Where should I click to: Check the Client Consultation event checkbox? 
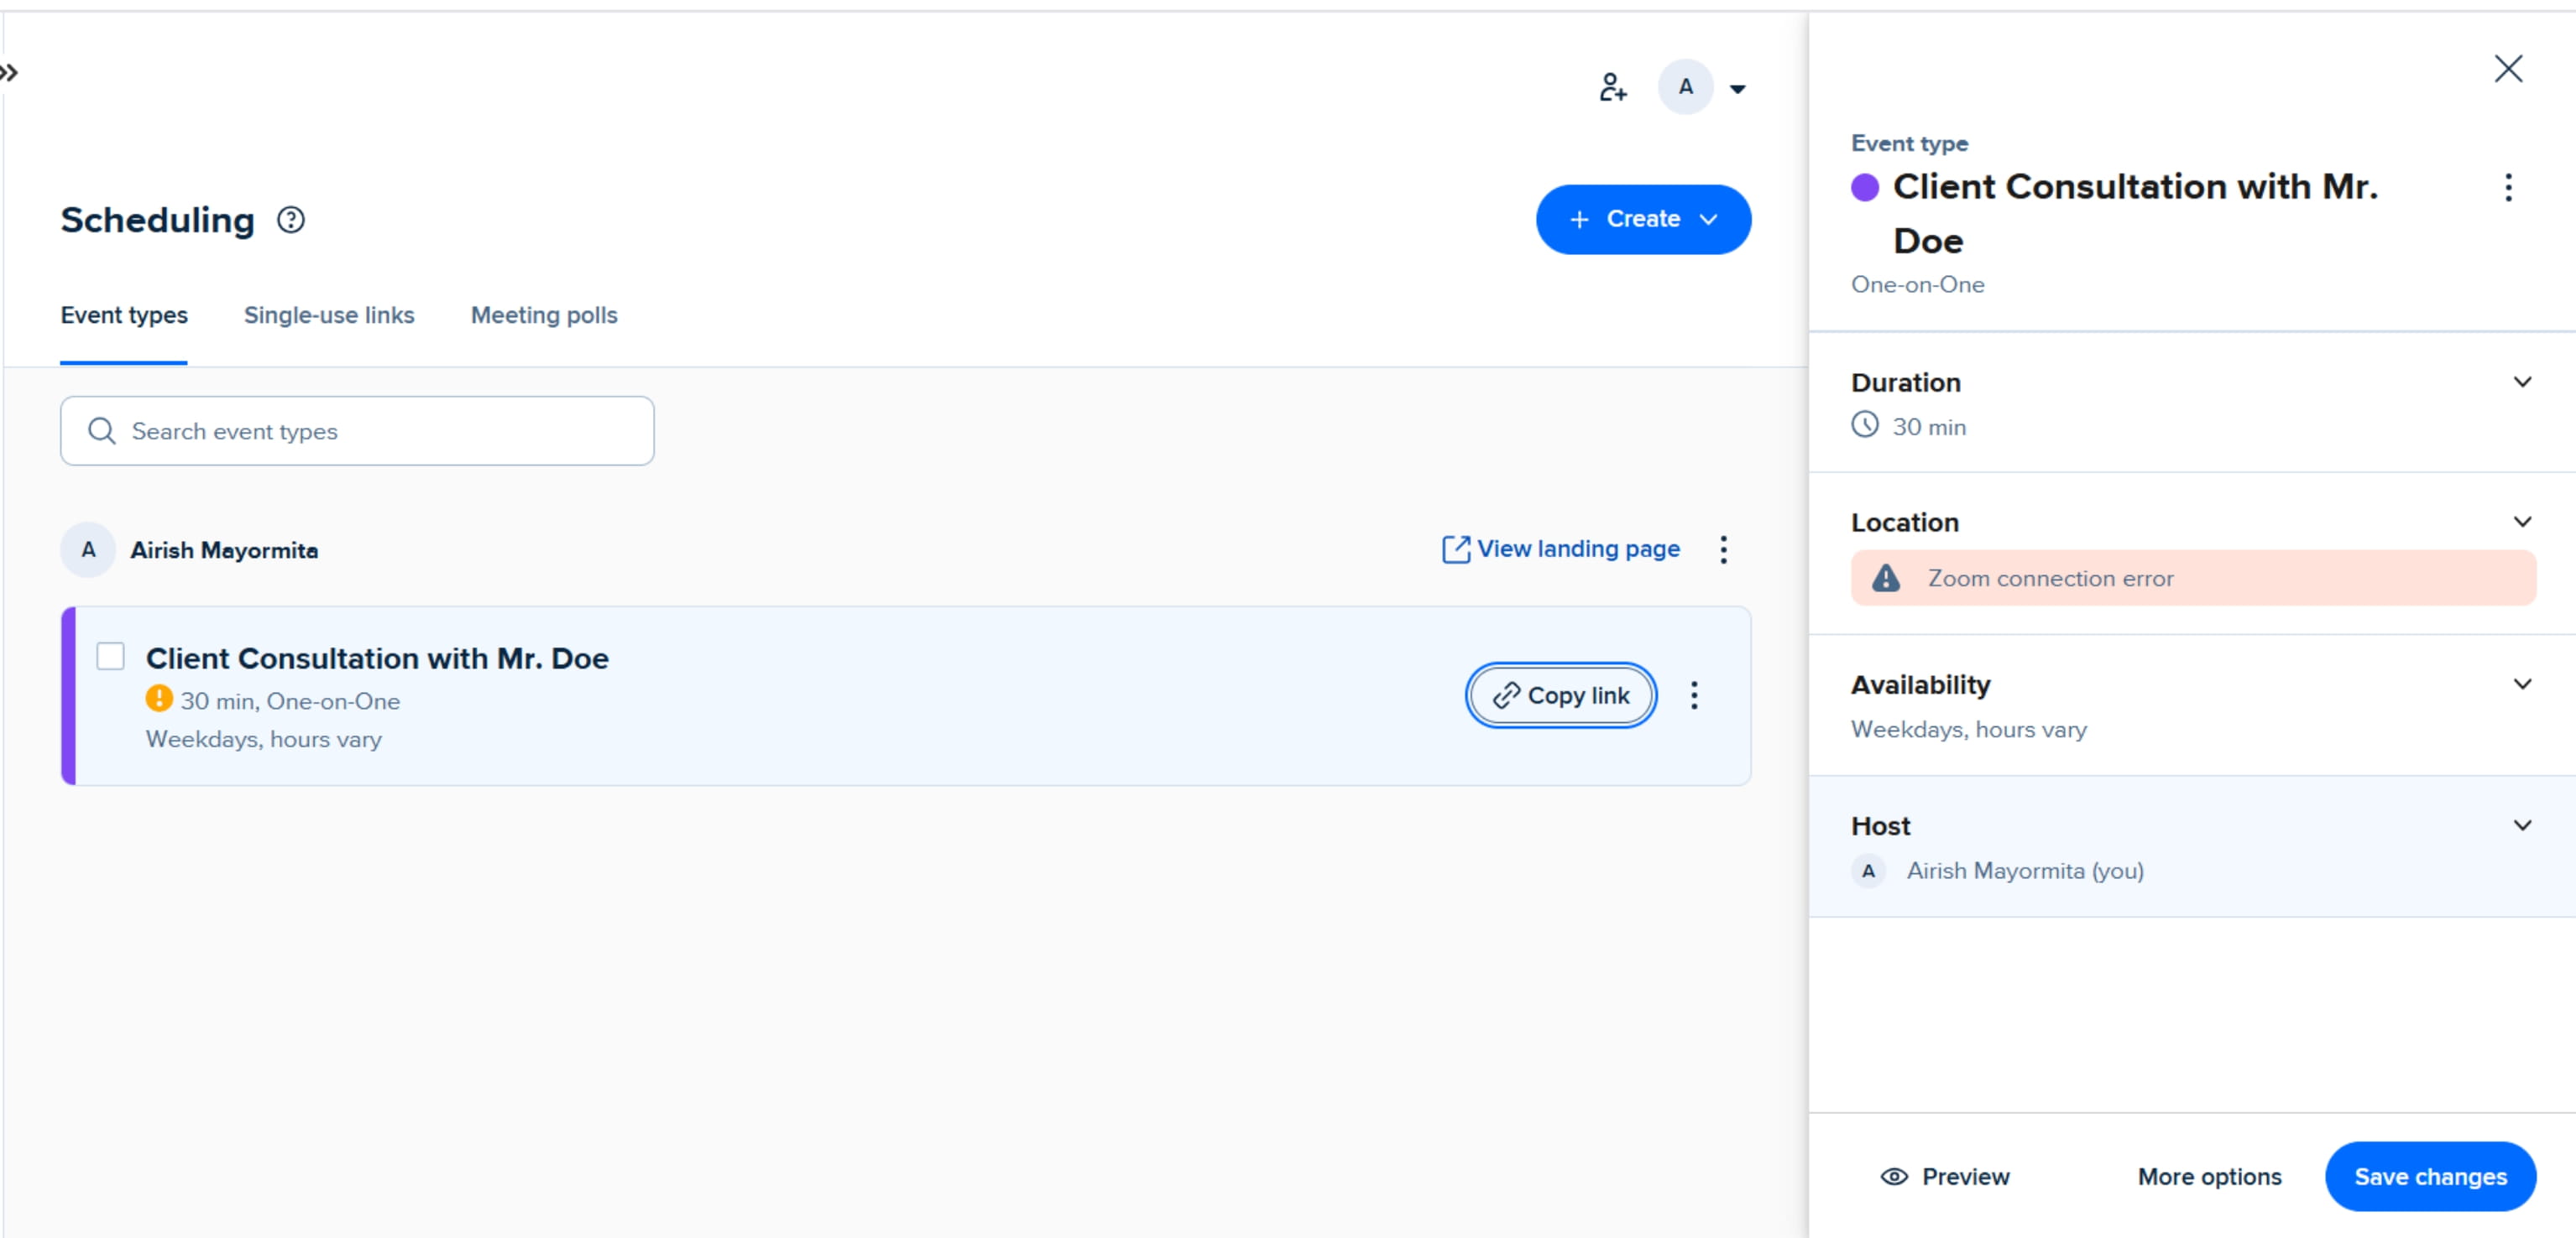pos(111,657)
